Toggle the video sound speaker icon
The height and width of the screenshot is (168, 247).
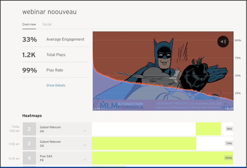click(223, 42)
